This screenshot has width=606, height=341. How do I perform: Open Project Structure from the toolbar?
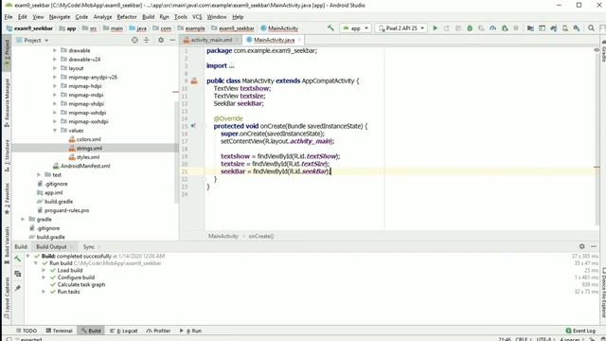(x=530, y=28)
